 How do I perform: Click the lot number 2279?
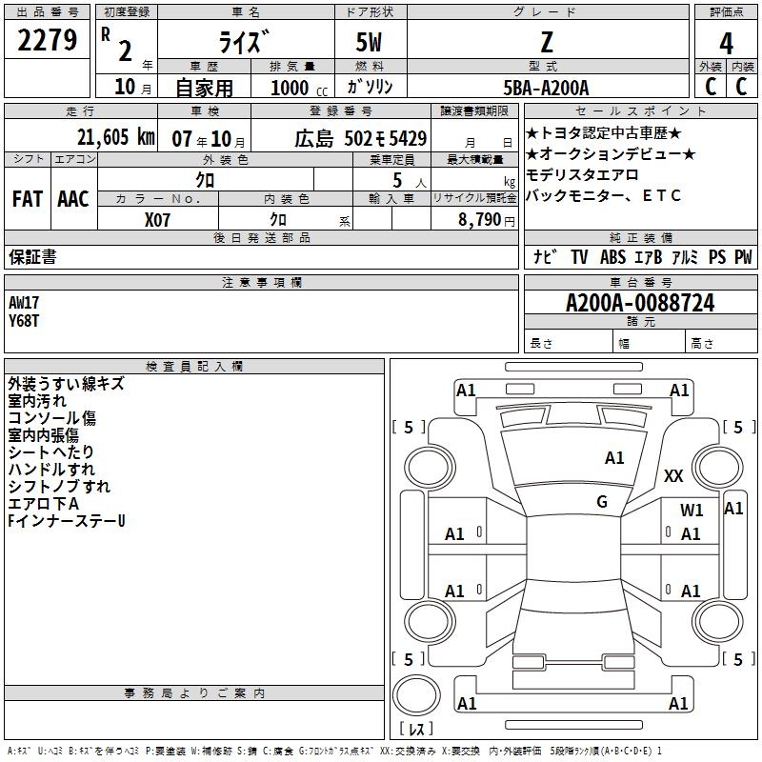pos(47,40)
